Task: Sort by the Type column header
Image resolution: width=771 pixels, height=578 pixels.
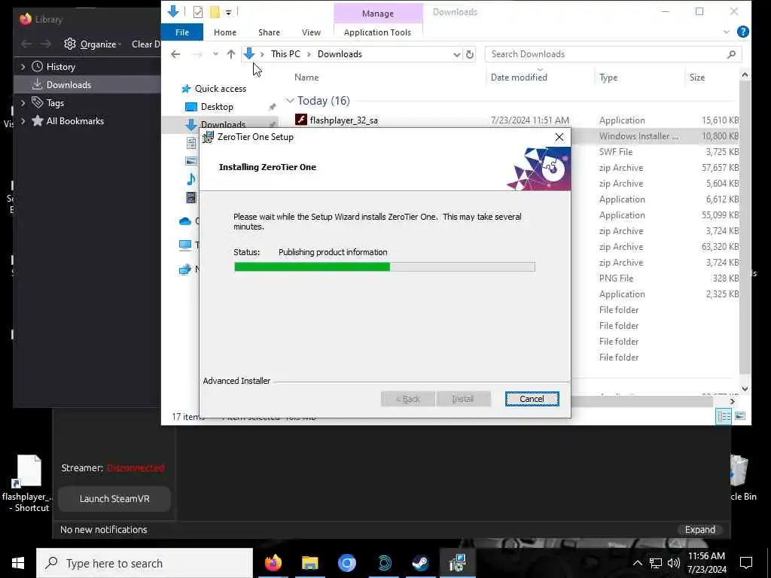Action: pos(608,78)
